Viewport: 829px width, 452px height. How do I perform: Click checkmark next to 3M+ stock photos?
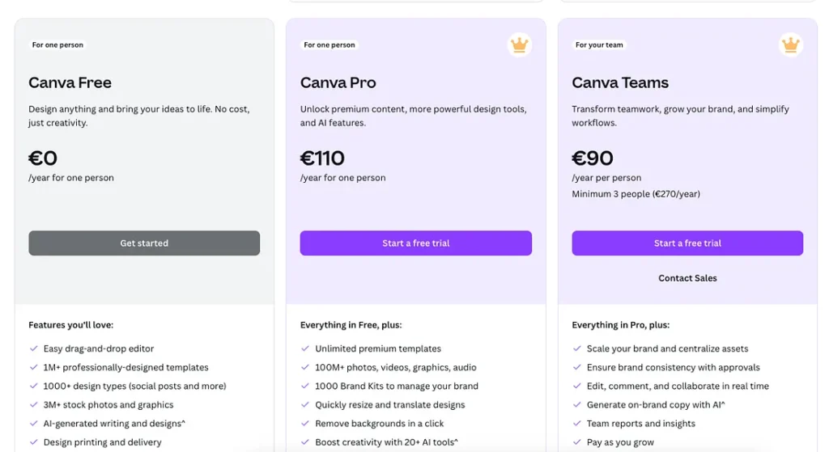[x=34, y=405]
